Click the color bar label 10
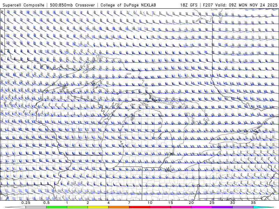 click(x=150, y=203)
